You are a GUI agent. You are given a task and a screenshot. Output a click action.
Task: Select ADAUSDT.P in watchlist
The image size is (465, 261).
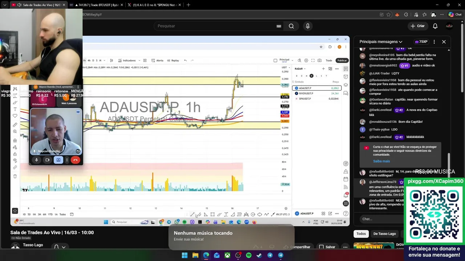point(317,88)
